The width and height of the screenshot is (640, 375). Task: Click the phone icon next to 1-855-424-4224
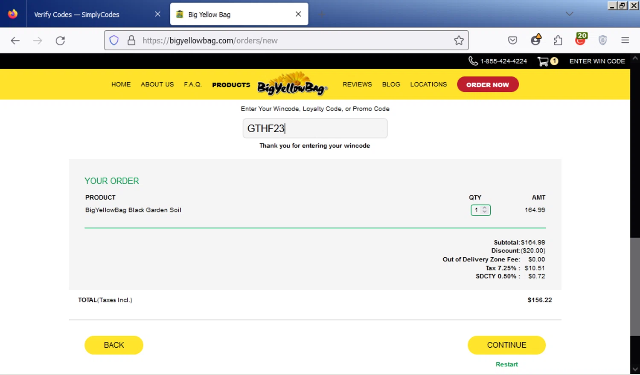[x=473, y=61]
